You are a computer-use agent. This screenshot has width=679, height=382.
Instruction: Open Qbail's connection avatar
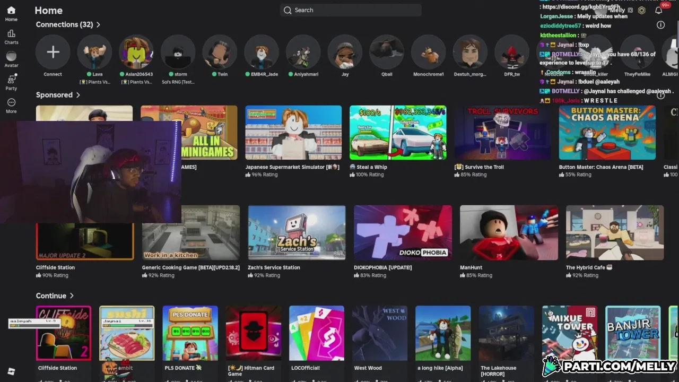(x=387, y=52)
